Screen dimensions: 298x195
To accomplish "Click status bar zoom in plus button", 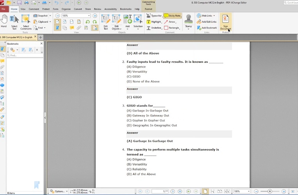I will (284, 191).
